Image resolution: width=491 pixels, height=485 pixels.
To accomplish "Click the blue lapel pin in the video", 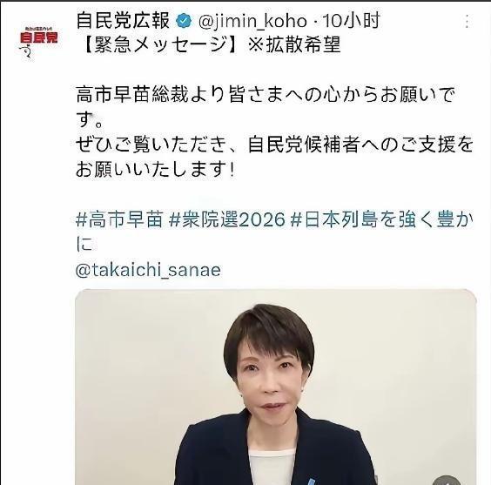I will (x=311, y=482).
